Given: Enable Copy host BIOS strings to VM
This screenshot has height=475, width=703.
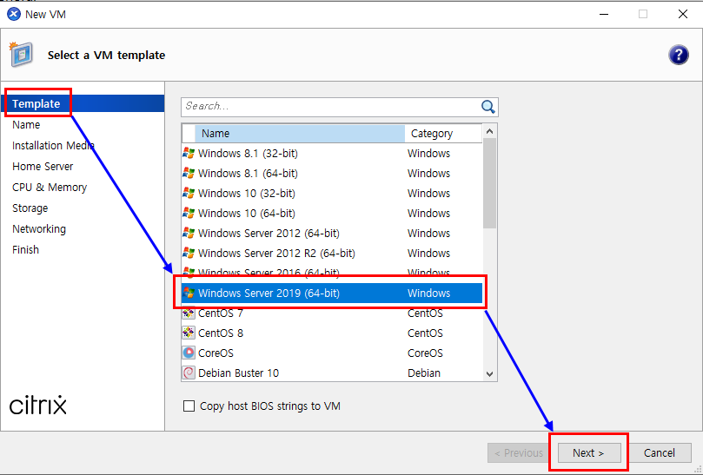Looking at the screenshot, I should pyautogui.click(x=189, y=406).
